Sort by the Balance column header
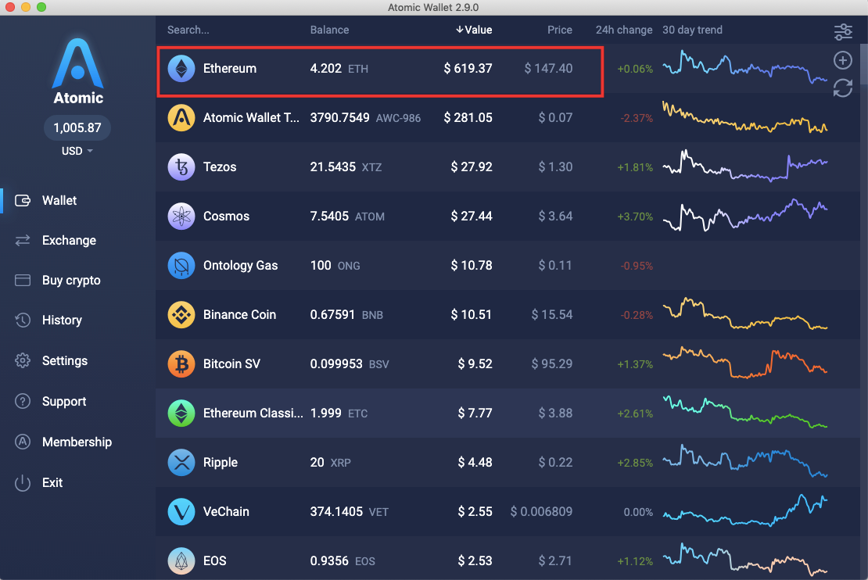Image resolution: width=868 pixels, height=580 pixels. point(329,30)
